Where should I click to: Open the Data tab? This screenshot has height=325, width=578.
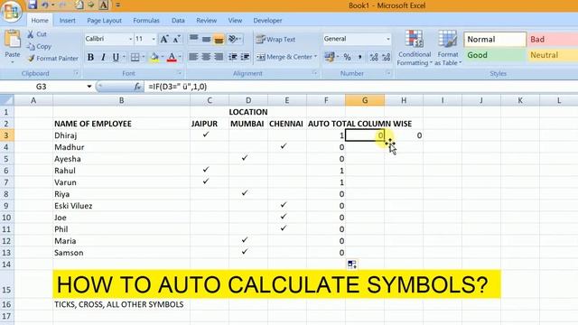(178, 21)
